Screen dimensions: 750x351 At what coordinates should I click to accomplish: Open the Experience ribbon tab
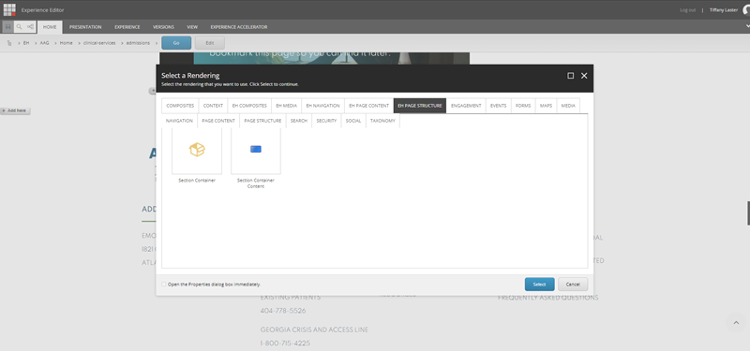[x=127, y=27]
